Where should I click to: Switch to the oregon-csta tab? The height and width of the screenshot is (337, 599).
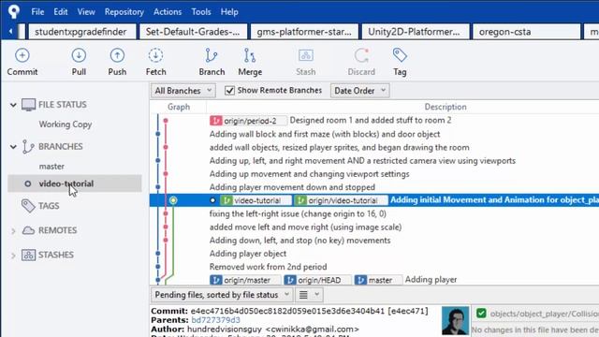click(x=527, y=32)
